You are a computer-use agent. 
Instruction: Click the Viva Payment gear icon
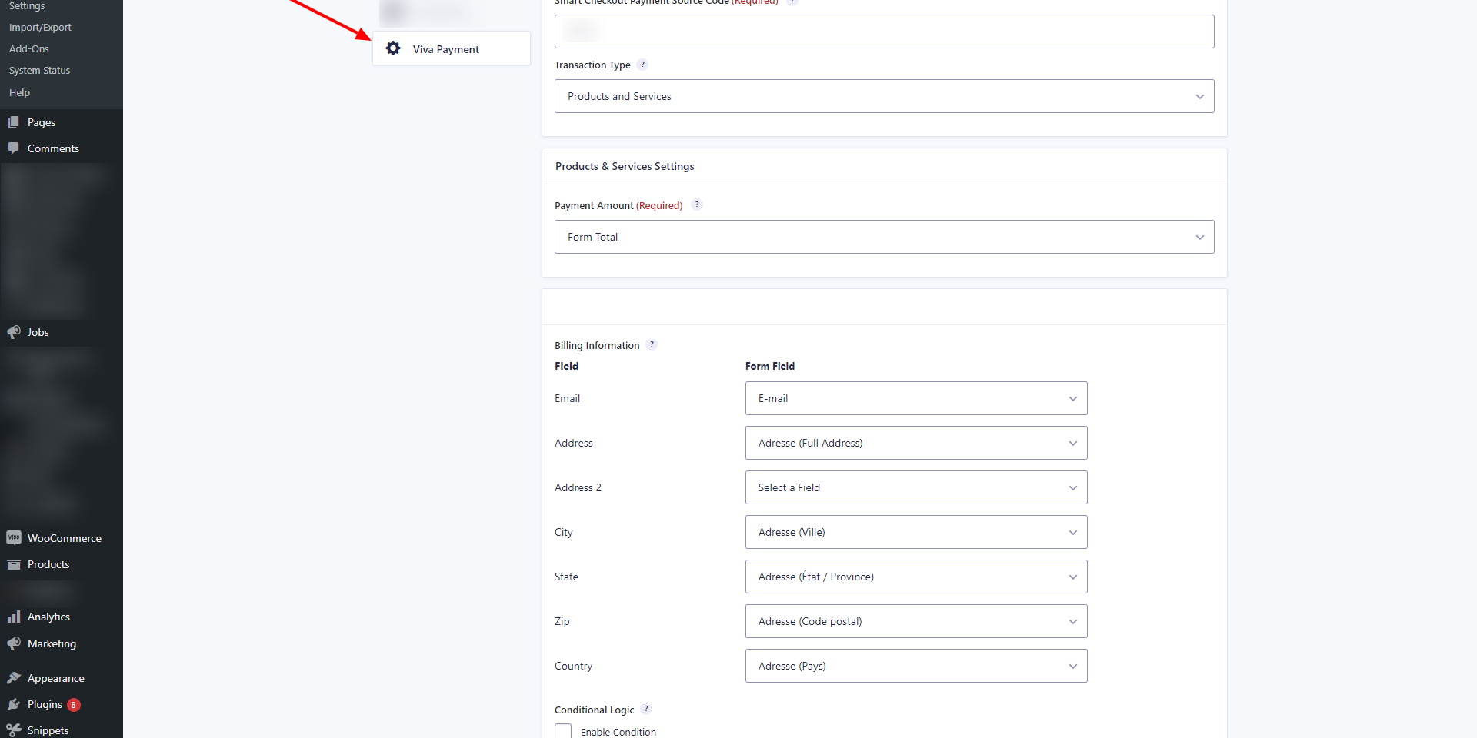(393, 48)
